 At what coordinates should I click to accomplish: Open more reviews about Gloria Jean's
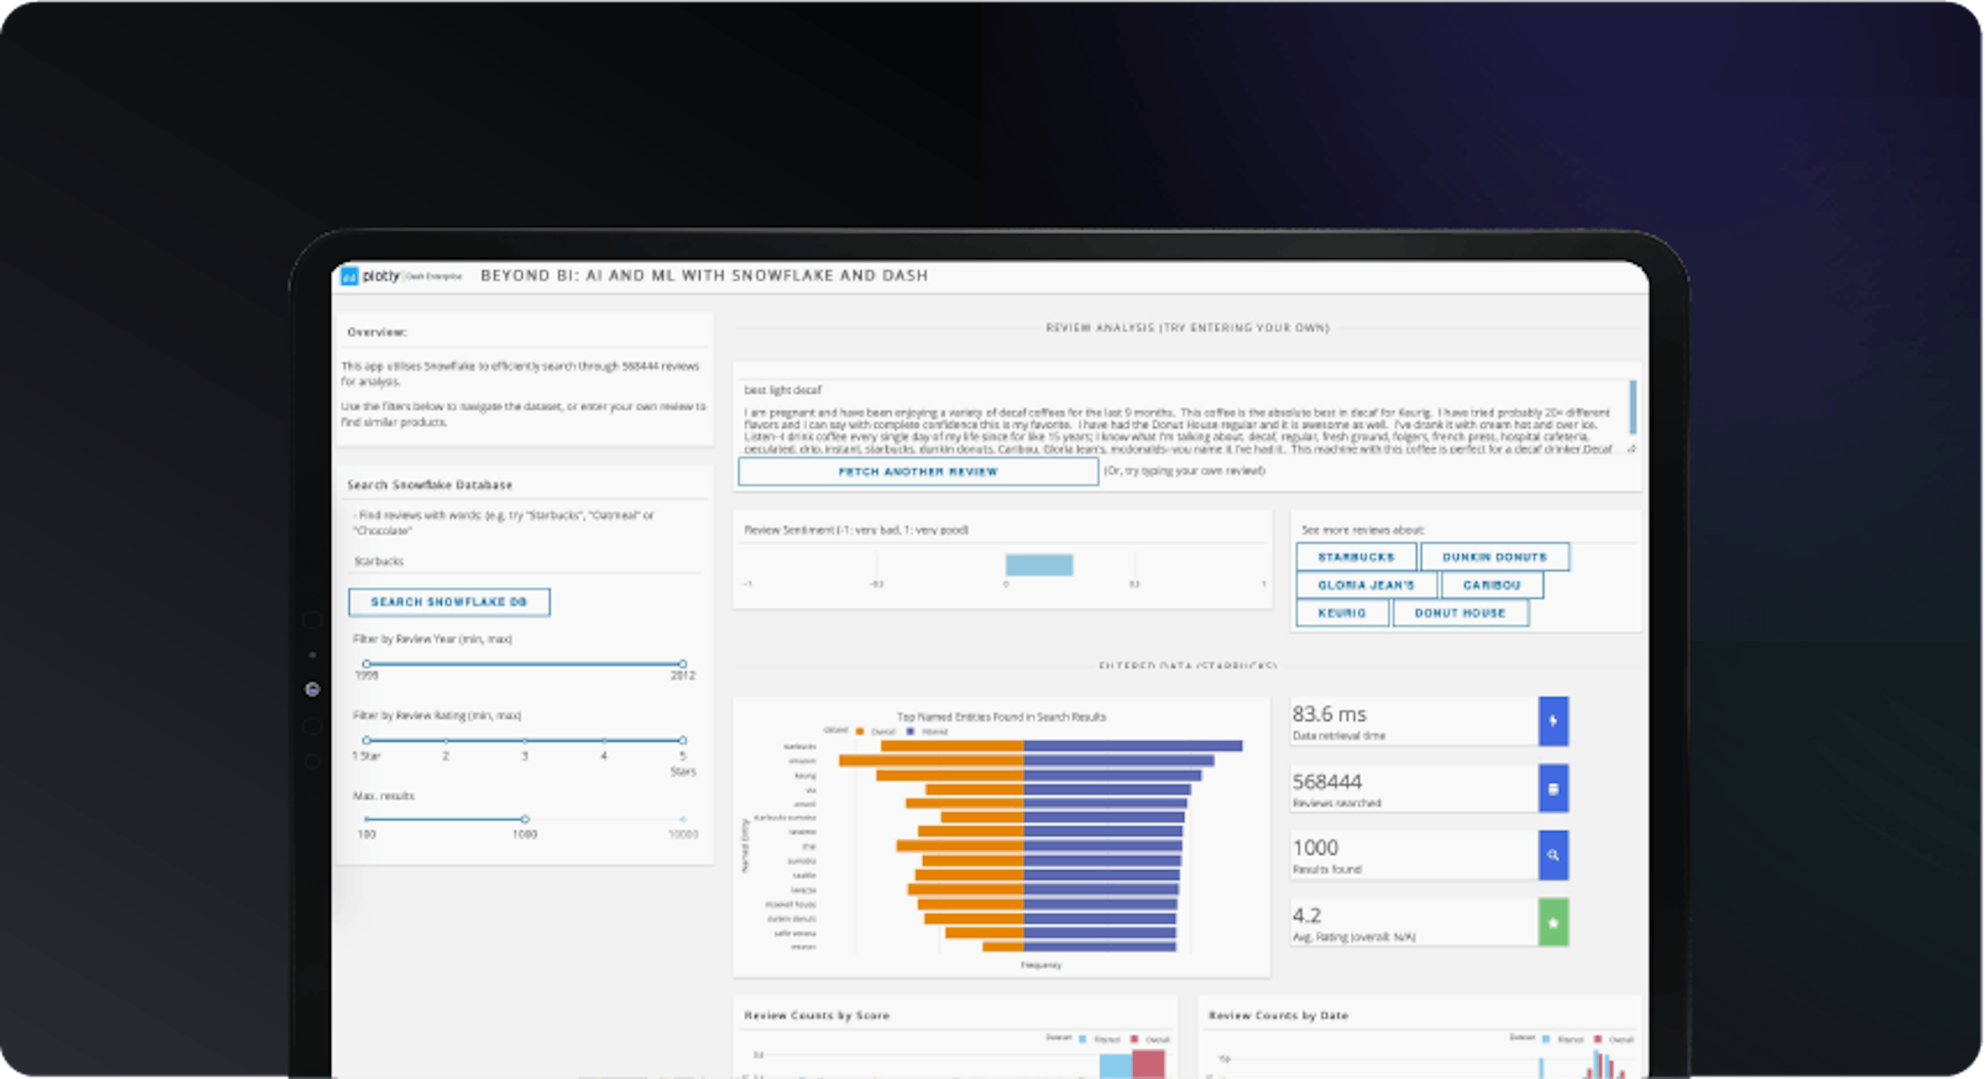(1366, 585)
